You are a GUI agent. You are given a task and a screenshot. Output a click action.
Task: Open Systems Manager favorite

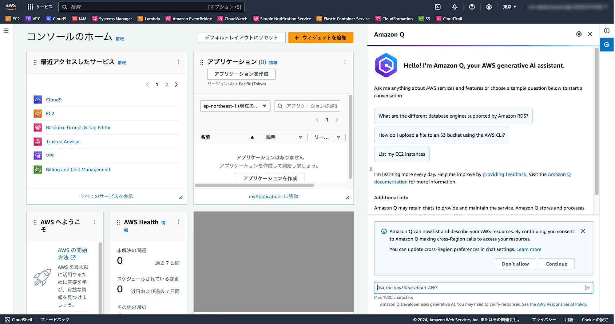[112, 19]
